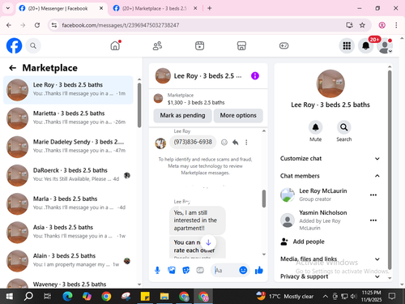Open Waveney conversation in list
Screen dimensions: 405x304
pyautogui.click(x=68, y=283)
